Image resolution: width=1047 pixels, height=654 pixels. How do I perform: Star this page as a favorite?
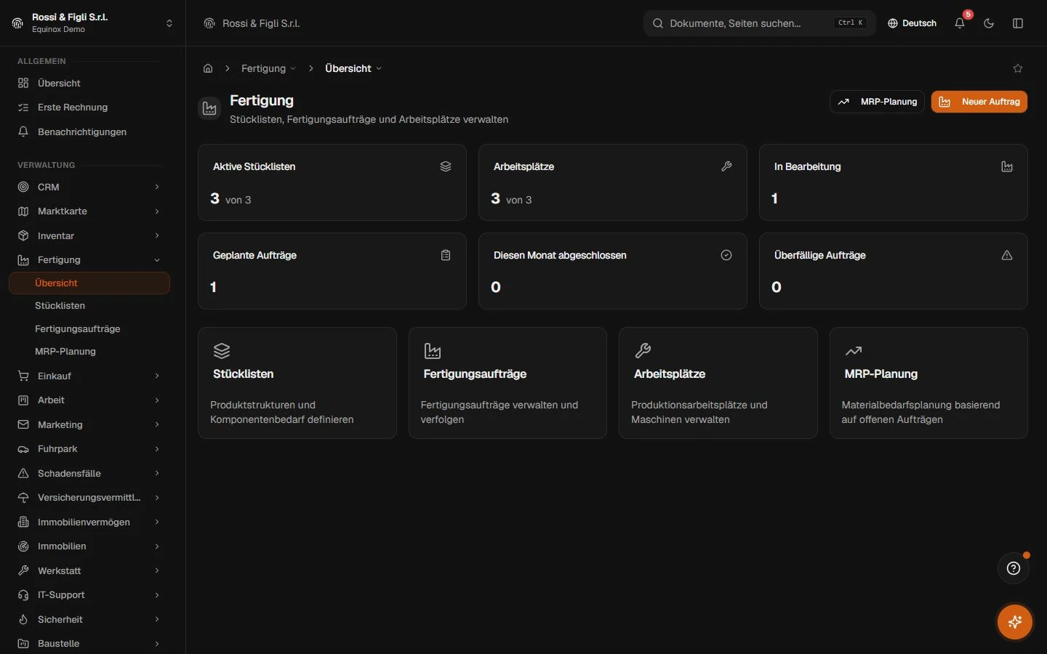(1018, 68)
